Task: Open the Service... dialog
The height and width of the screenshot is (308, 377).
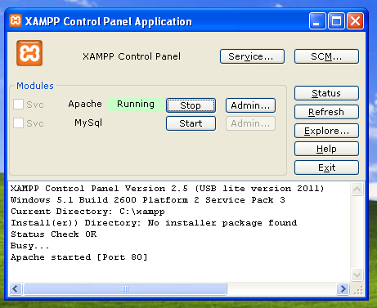Action: [252, 56]
